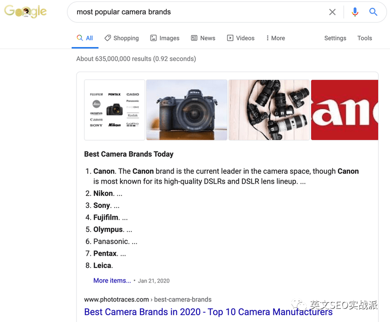Open the red Canon logo thumbnail
Viewport: 390px width, 322px height.
point(345,110)
